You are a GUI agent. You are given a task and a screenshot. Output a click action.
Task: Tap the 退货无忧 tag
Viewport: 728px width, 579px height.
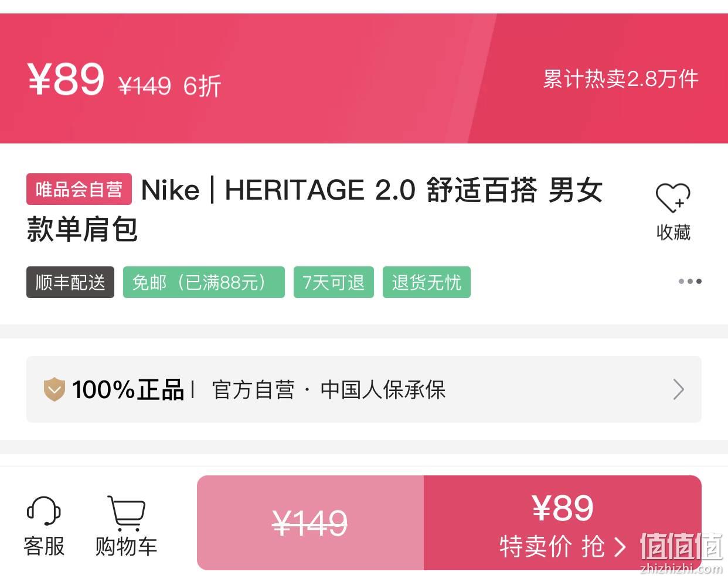tap(427, 282)
